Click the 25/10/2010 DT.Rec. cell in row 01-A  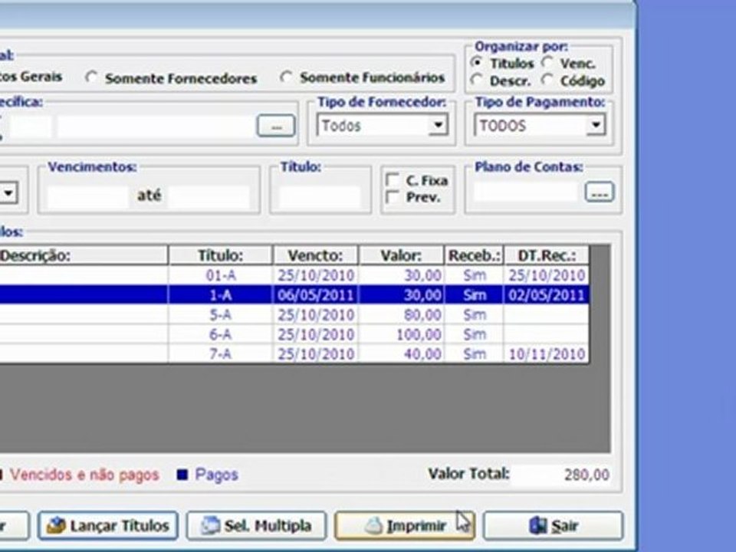coord(547,275)
